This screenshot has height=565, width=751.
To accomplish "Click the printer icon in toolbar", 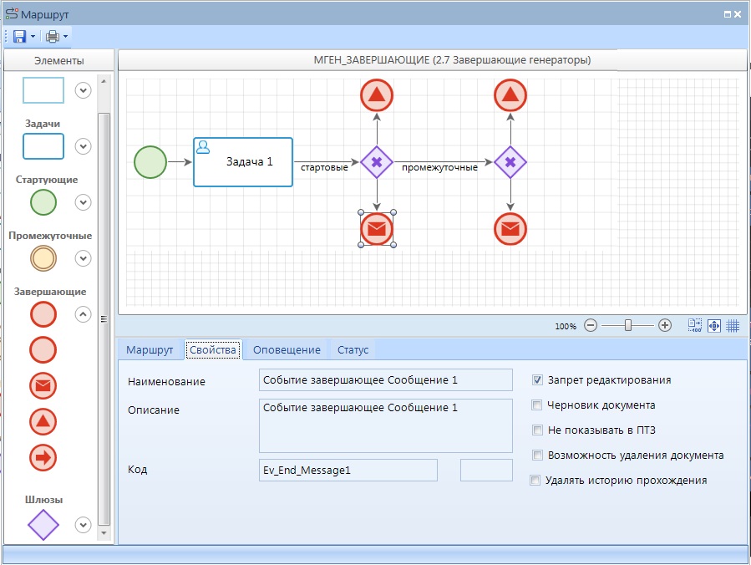I will coord(53,36).
